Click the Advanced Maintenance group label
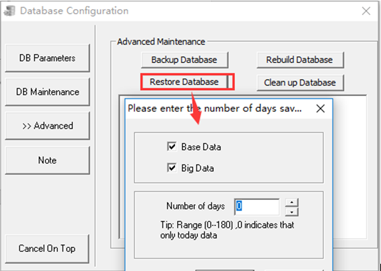The image size is (381, 271). (x=161, y=41)
